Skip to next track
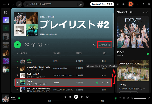The height and width of the screenshot is (104, 152). coord(82,97)
